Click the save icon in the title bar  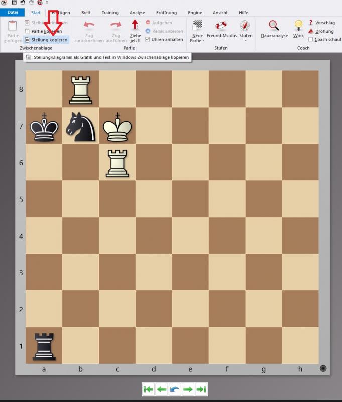click(14, 3)
